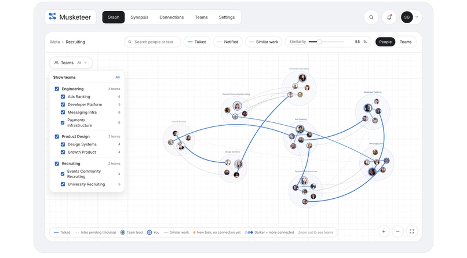The width and height of the screenshot is (467, 258).
Task: Uncheck the Developer Platform checkbox
Action: click(63, 104)
